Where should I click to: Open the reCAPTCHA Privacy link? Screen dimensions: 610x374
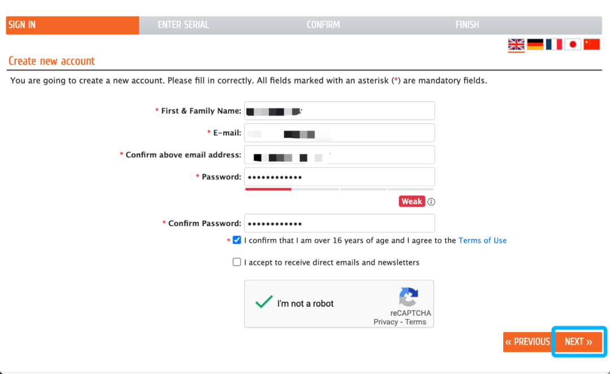coord(386,321)
